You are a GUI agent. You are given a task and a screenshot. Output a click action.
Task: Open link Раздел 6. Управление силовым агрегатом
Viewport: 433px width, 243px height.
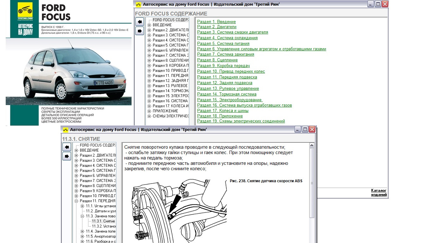click(x=262, y=49)
